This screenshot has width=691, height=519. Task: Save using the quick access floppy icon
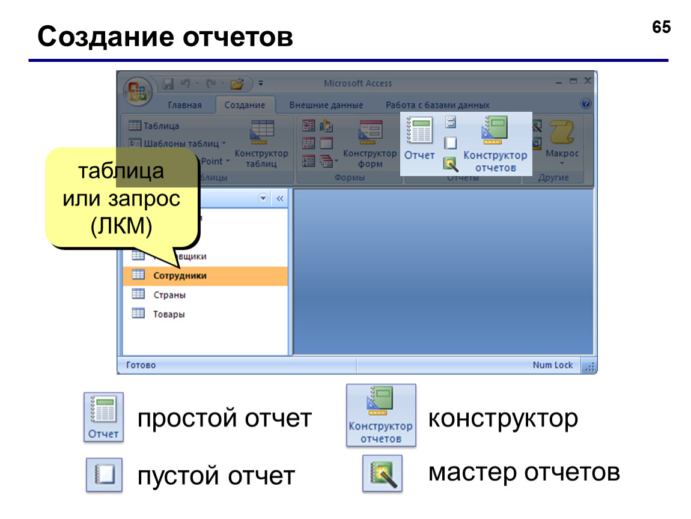(x=168, y=83)
